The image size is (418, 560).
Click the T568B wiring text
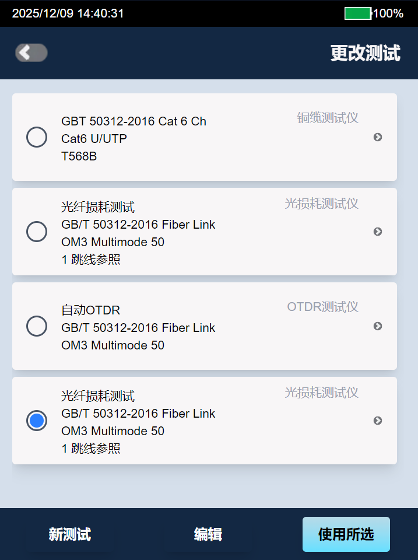tap(79, 156)
